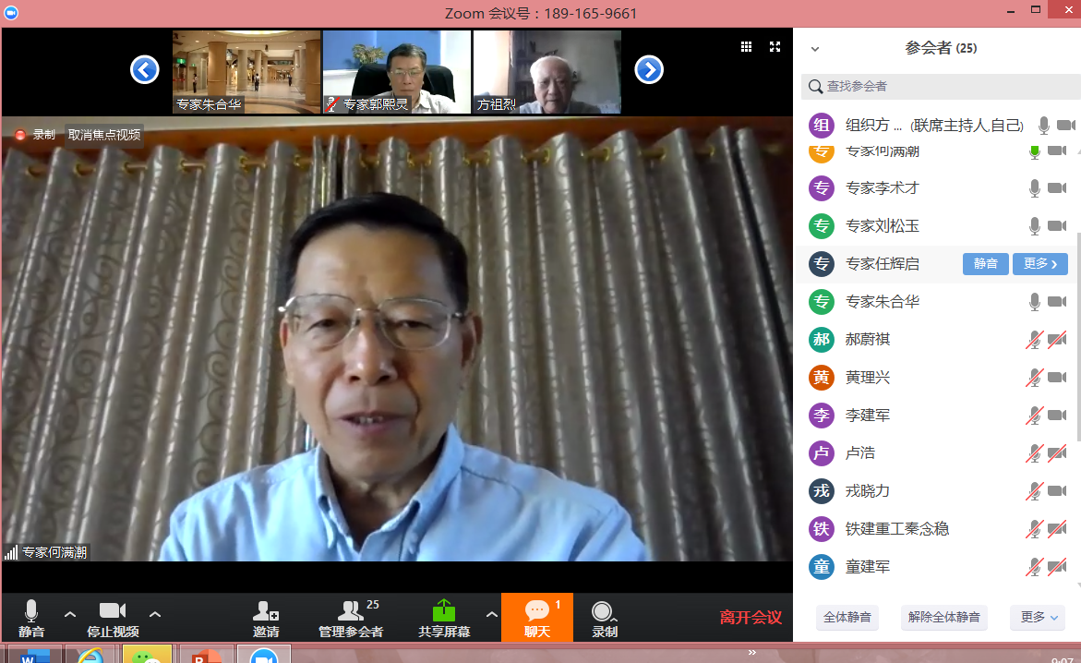Click 离开会议 to leave meeting

pos(751,618)
